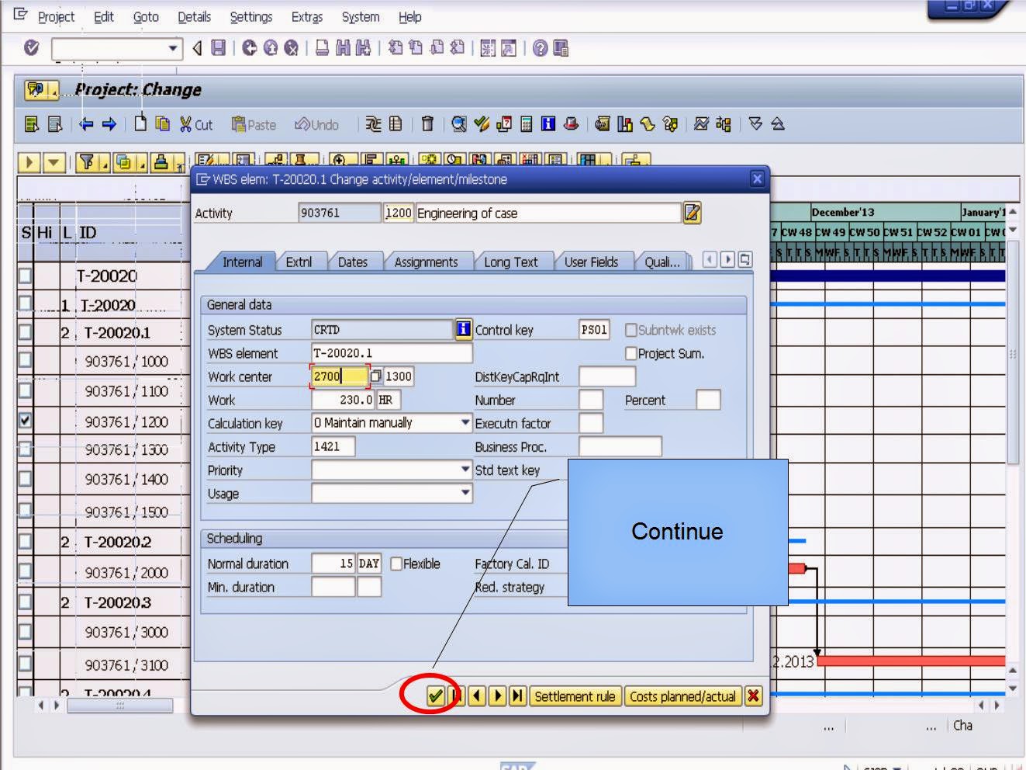Switch to the Assignments tab
The image size is (1026, 770).
[427, 262]
